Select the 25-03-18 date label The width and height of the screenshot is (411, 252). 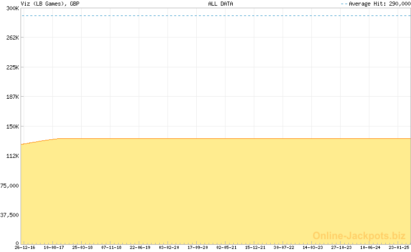[82, 247]
